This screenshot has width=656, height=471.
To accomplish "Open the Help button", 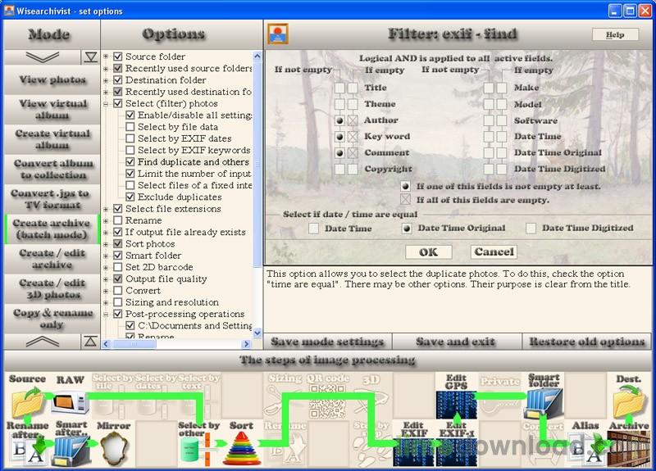I will (615, 34).
